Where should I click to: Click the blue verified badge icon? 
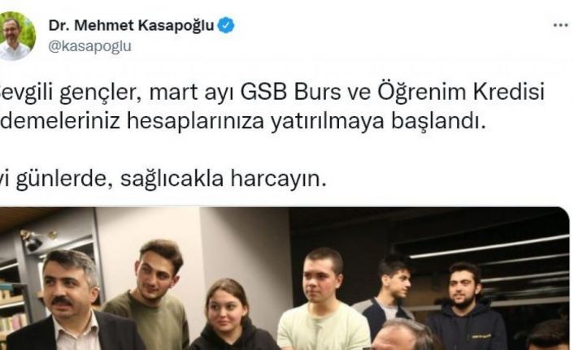226,25
